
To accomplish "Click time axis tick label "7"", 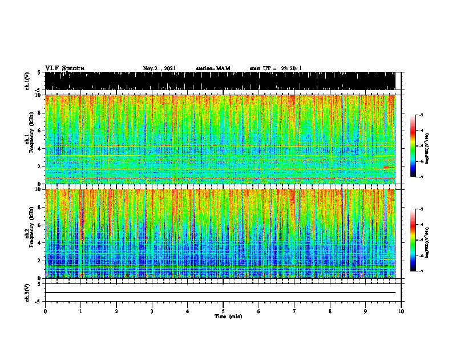I will point(294,311).
